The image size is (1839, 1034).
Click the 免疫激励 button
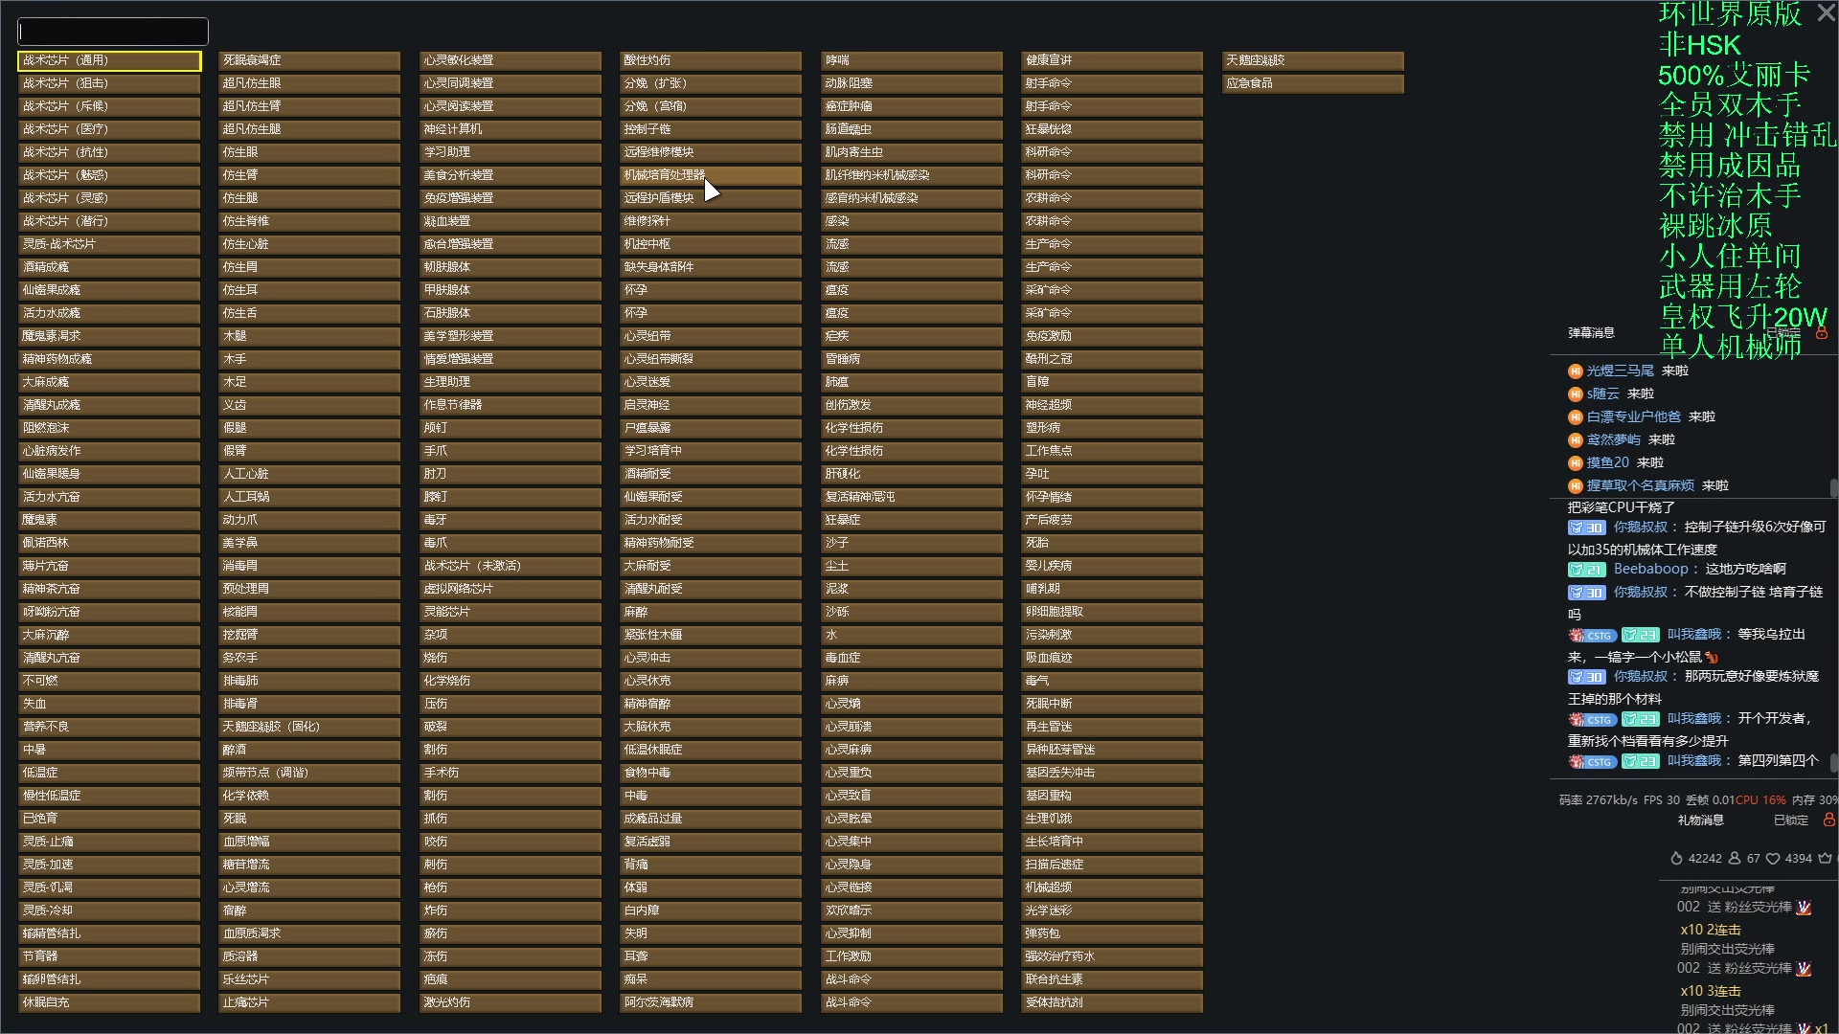[1112, 336]
